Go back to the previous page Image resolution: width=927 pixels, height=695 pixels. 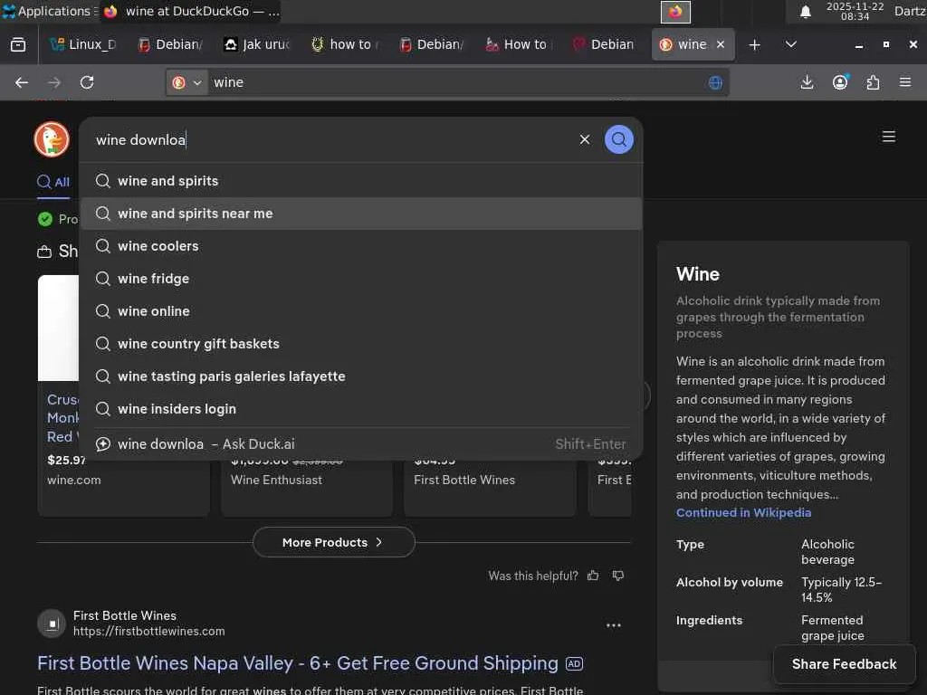22,82
